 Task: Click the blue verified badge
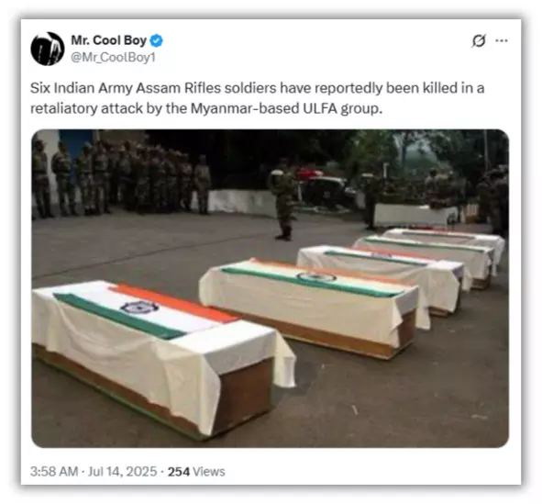(157, 40)
